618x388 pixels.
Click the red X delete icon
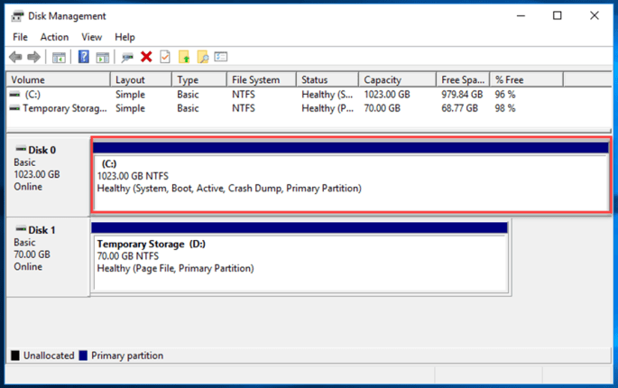pyautogui.click(x=146, y=57)
